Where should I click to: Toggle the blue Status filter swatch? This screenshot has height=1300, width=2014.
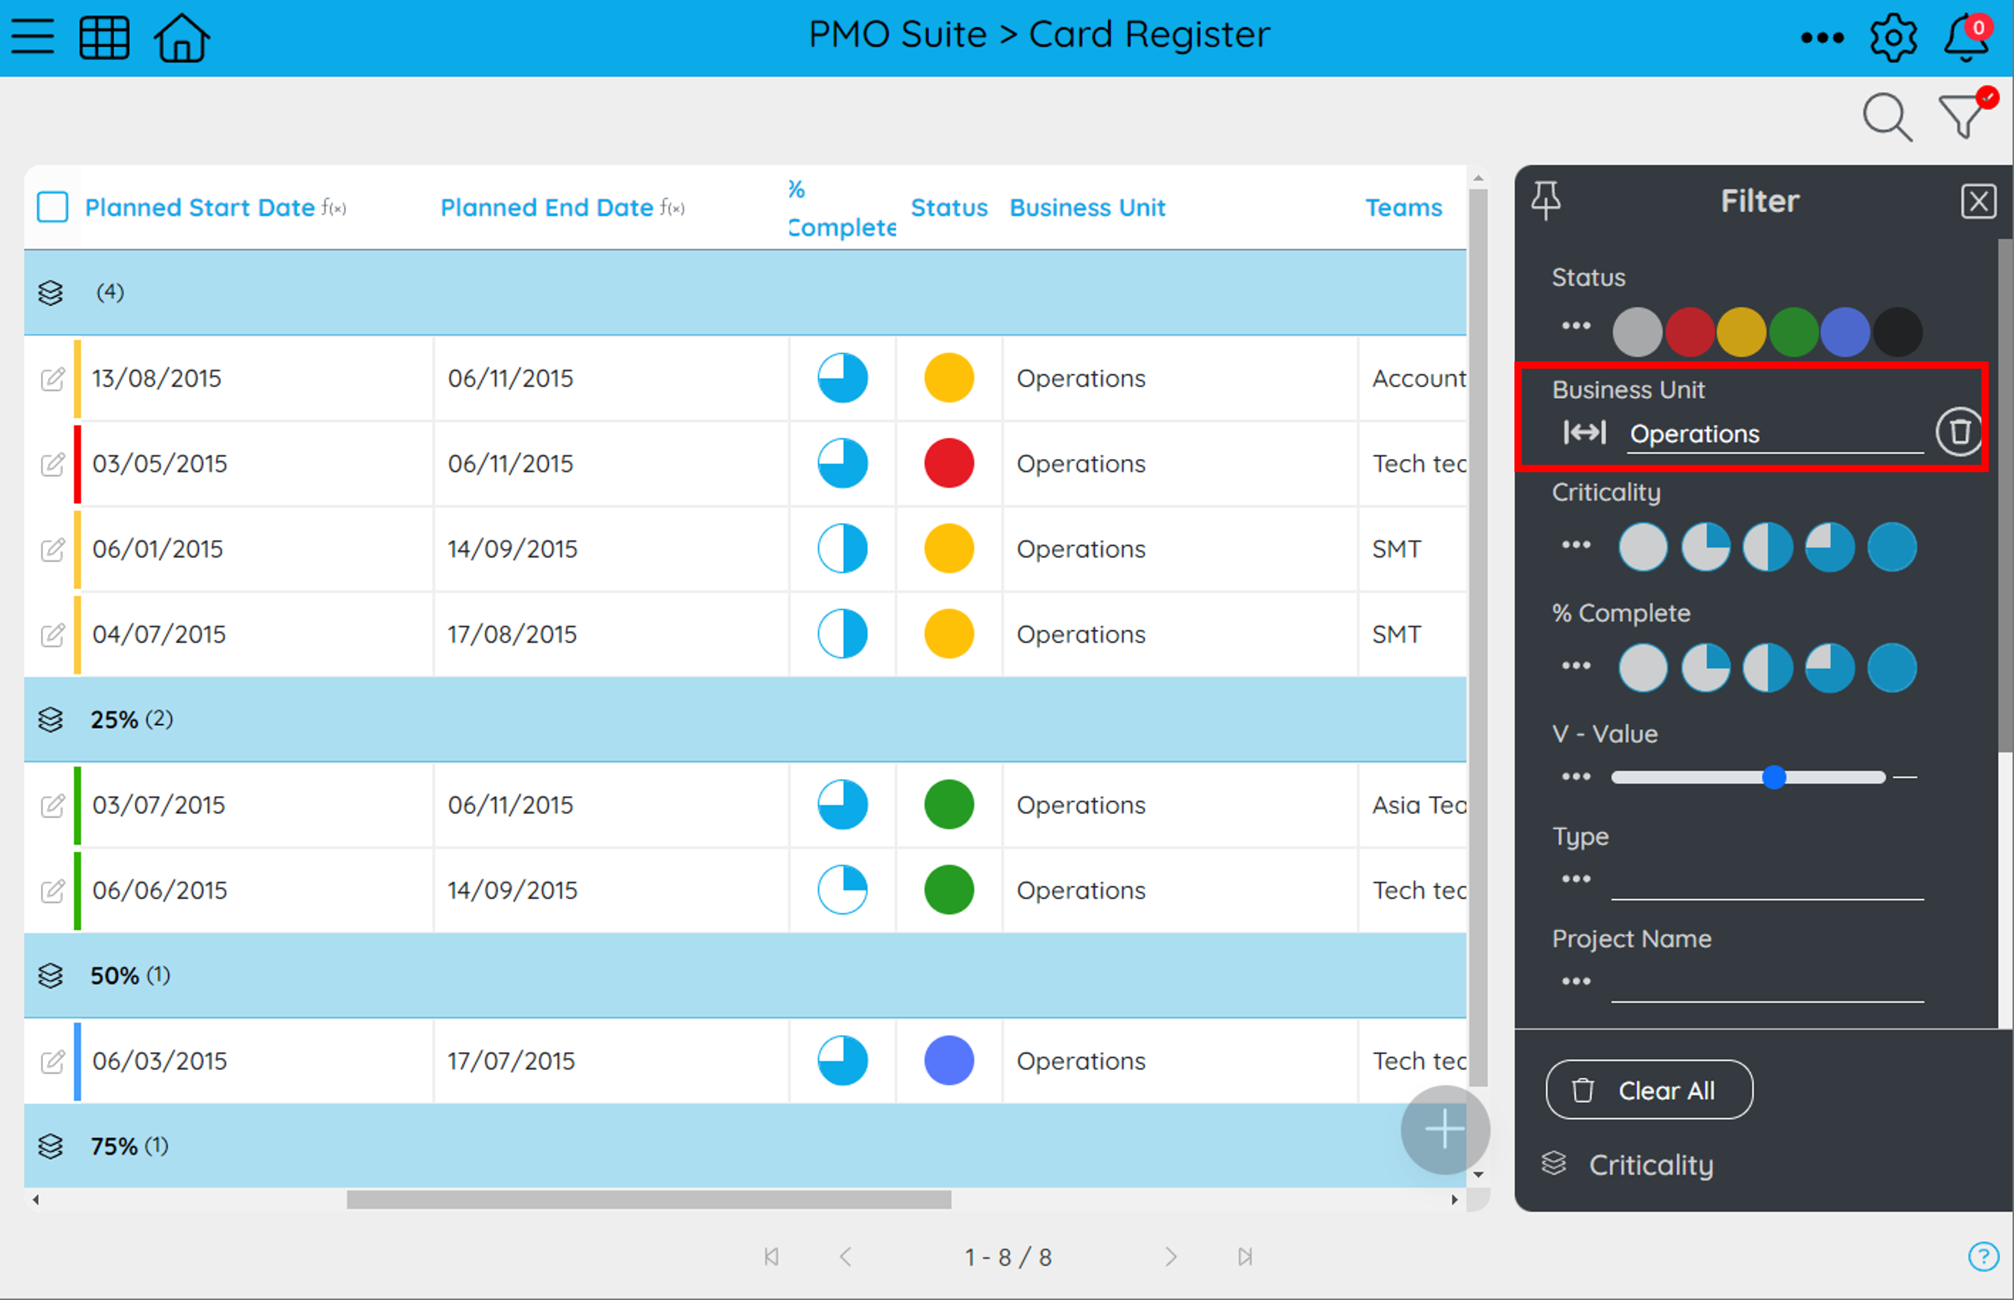click(1845, 332)
